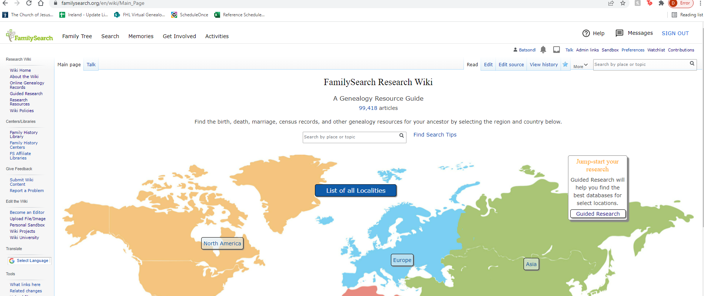Click the Chrome profile avatar D
The width and height of the screenshot is (704, 296).
coord(673,3)
